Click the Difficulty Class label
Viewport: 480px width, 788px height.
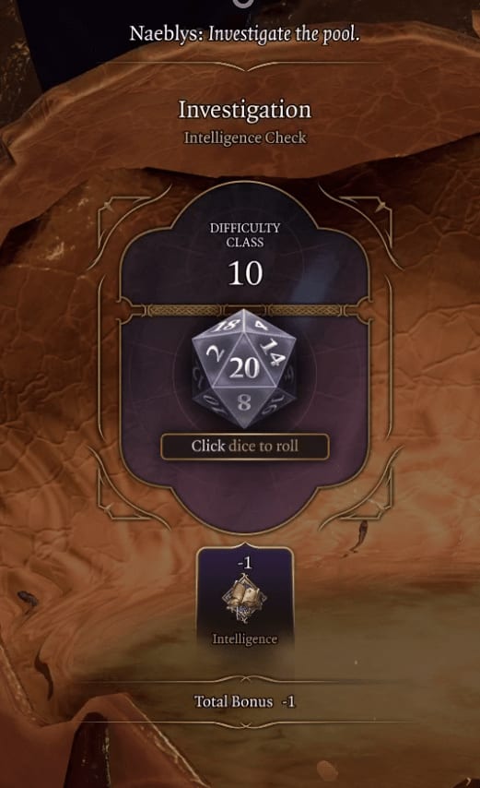[245, 234]
